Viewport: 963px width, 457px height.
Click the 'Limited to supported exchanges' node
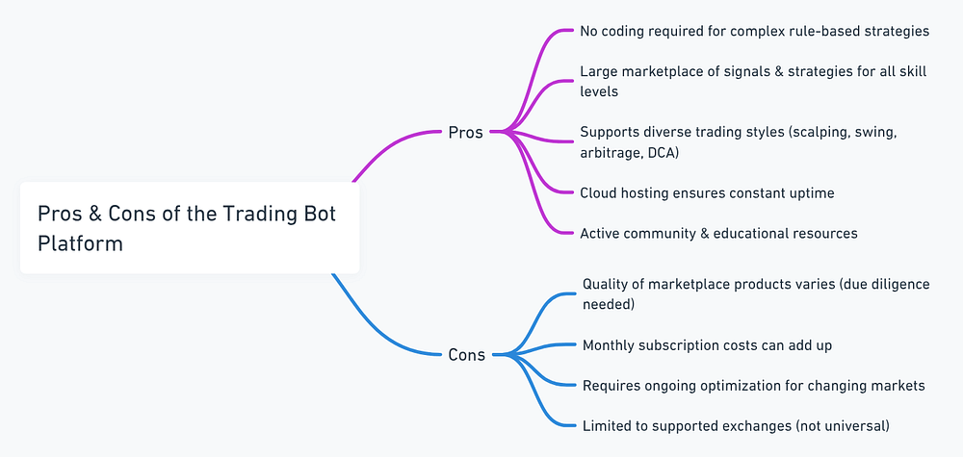[x=737, y=425]
